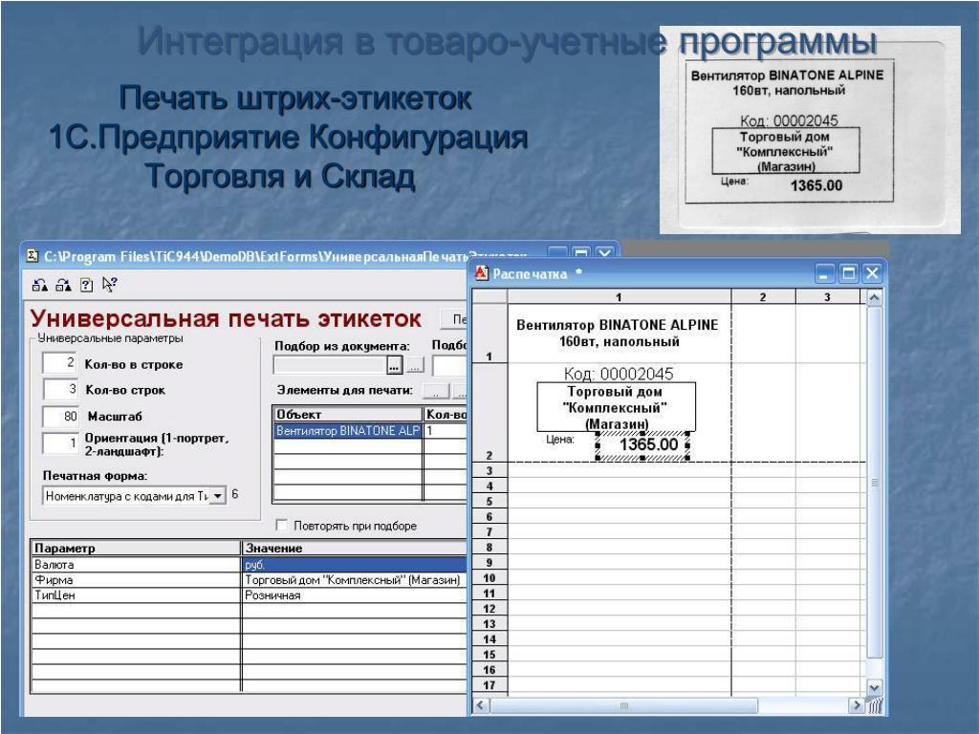Select row header 14 in Распечатка sheet
The image size is (979, 734).
click(x=489, y=639)
